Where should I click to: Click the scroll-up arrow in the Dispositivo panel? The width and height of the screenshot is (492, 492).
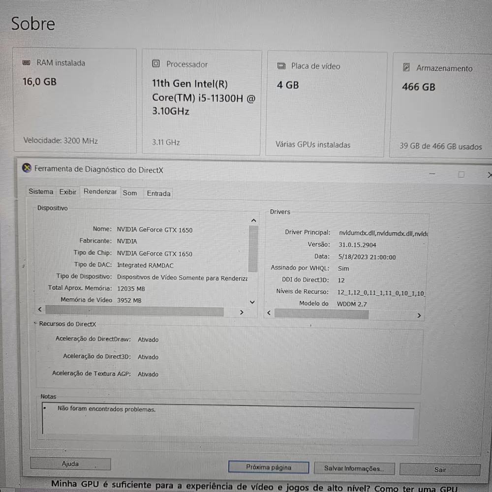click(x=253, y=220)
